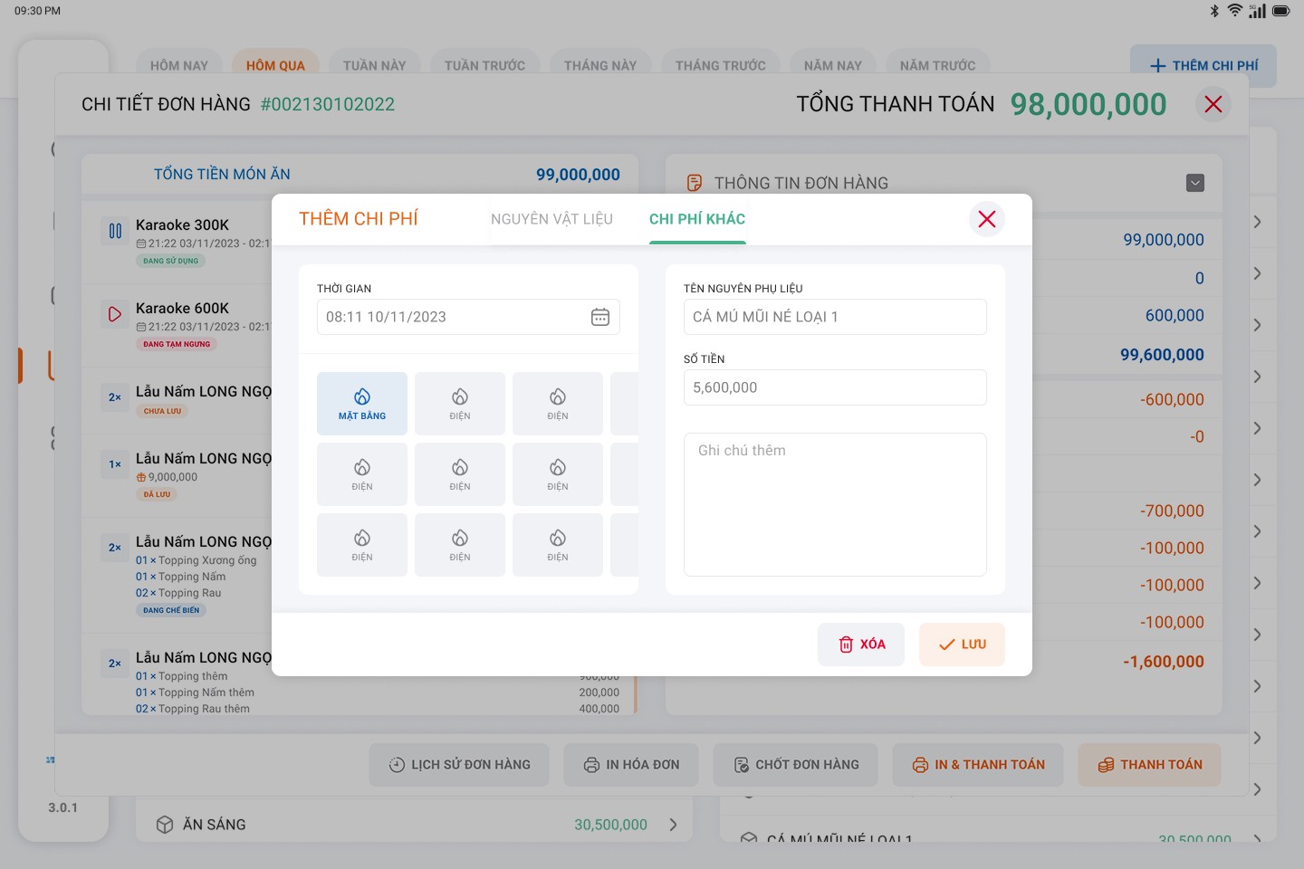Click the ĐANG CHẾ BIẾN status badge
Image resolution: width=1304 pixels, height=869 pixels.
171,610
